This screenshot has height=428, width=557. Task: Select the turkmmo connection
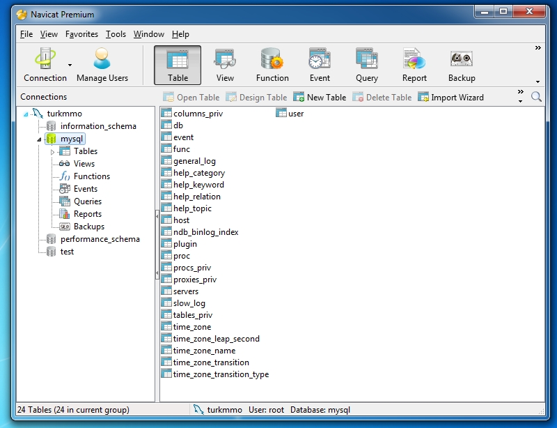[64, 114]
